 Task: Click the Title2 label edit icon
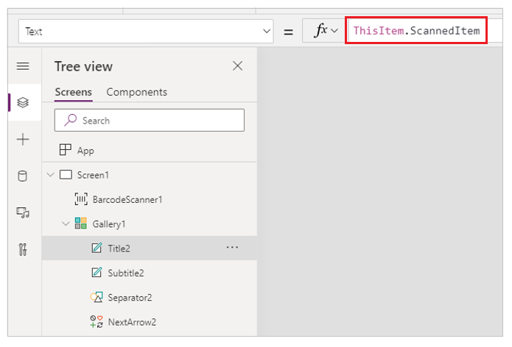tap(97, 248)
